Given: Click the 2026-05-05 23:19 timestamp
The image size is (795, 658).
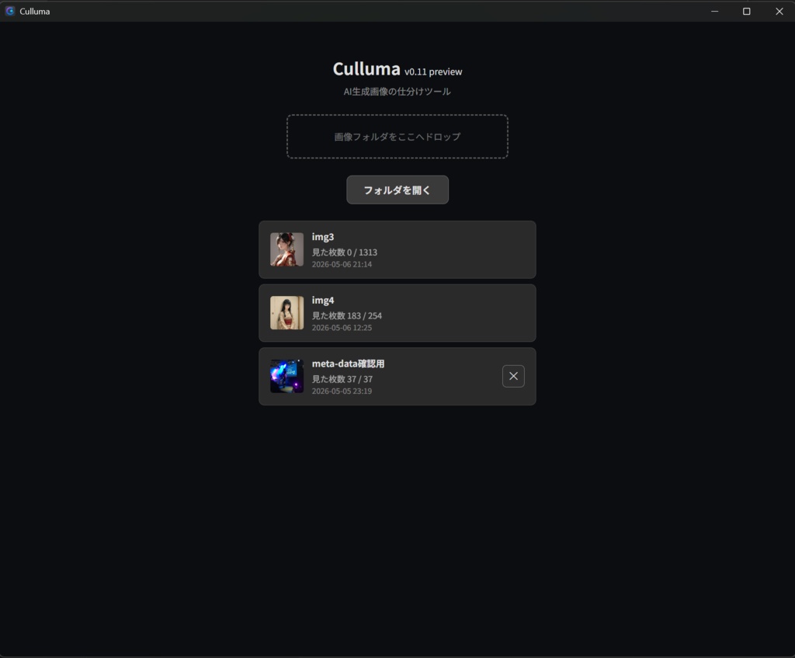Looking at the screenshot, I should pos(342,391).
